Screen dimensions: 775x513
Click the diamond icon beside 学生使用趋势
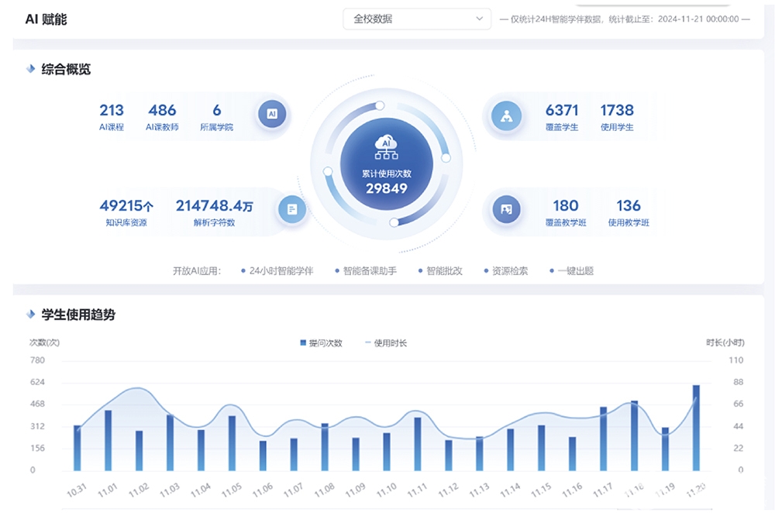[31, 315]
